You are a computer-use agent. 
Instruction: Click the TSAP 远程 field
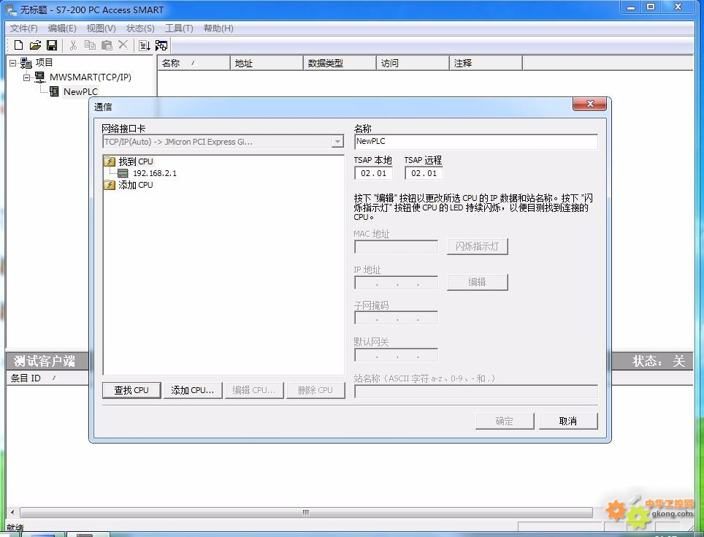click(x=424, y=173)
